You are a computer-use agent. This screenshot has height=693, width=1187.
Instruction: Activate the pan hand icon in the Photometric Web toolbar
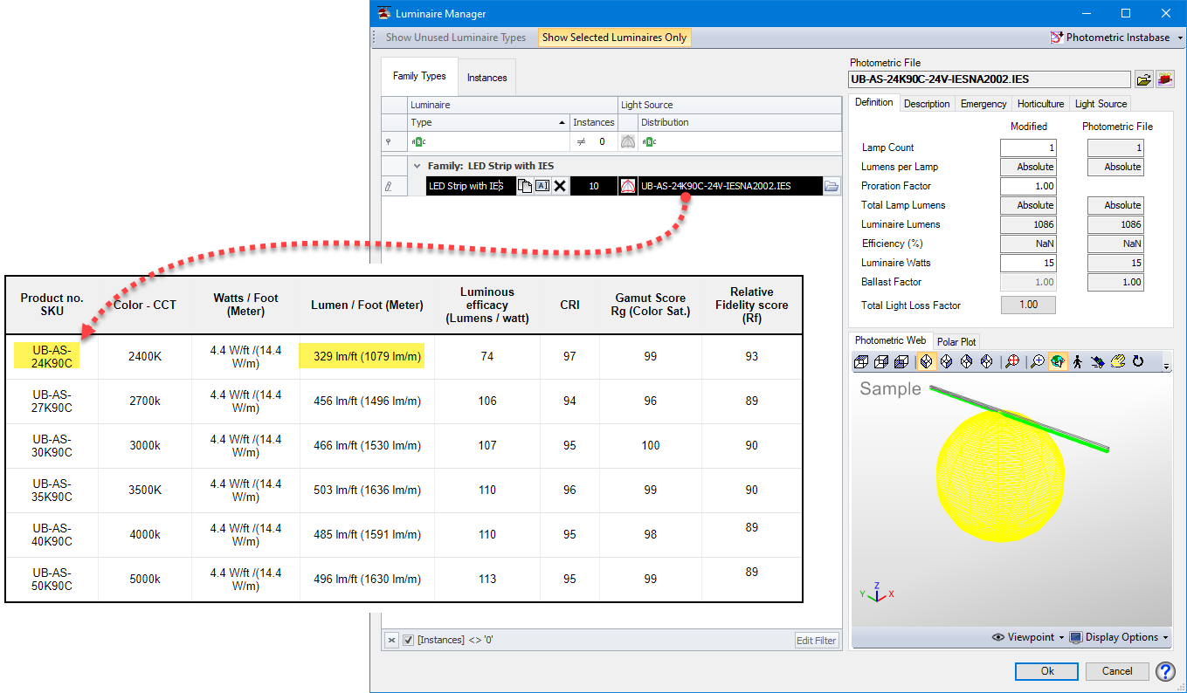[x=1119, y=360]
